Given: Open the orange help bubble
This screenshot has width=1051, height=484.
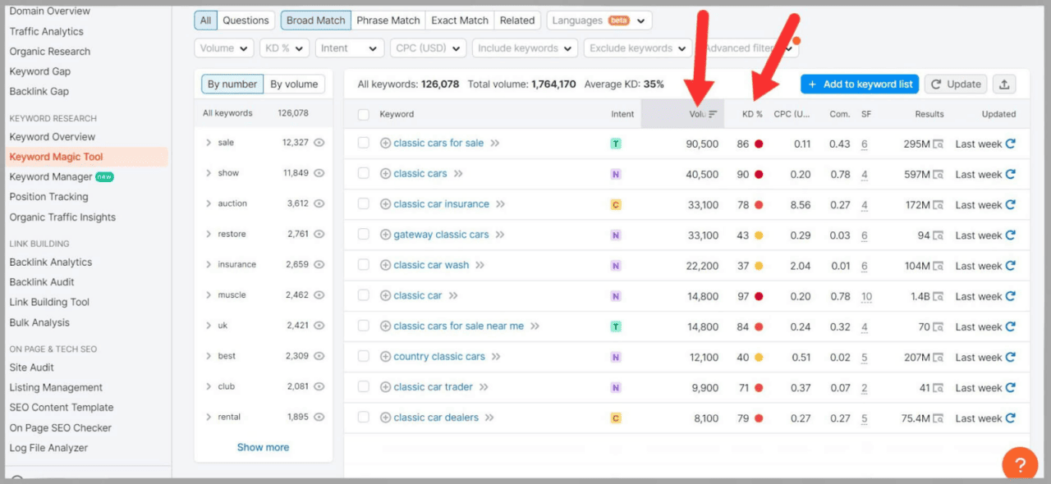Looking at the screenshot, I should point(1019,463).
